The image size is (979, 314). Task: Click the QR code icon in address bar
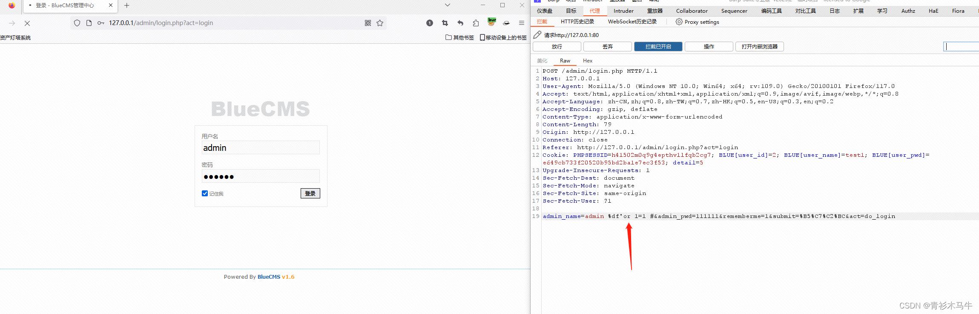(368, 23)
